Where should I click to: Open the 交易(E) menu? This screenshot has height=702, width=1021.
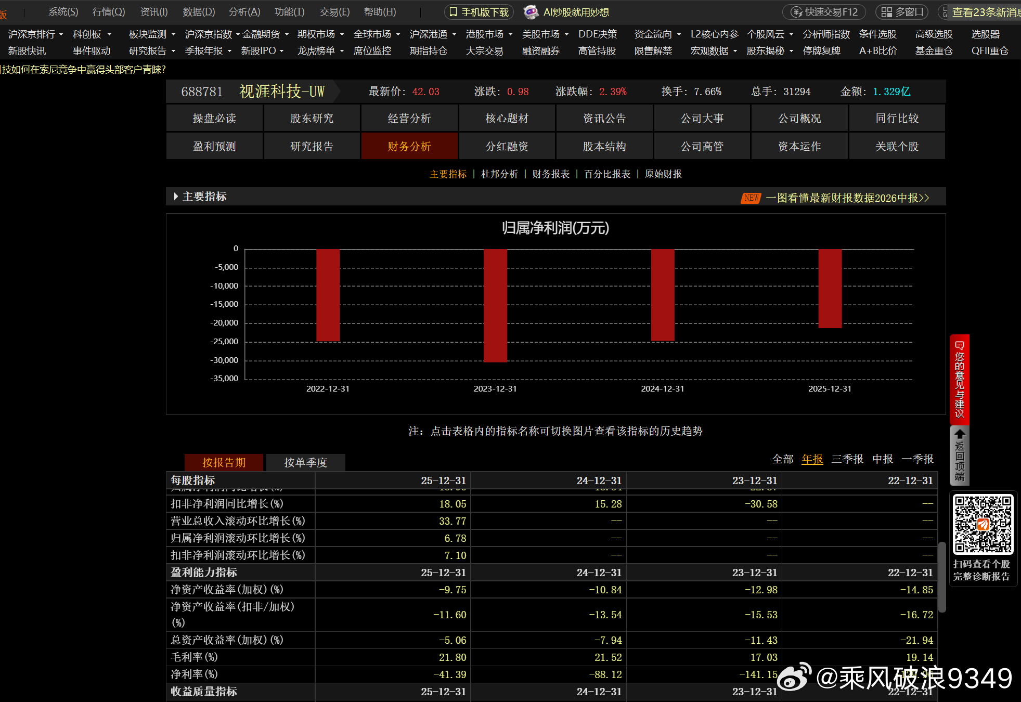click(334, 12)
